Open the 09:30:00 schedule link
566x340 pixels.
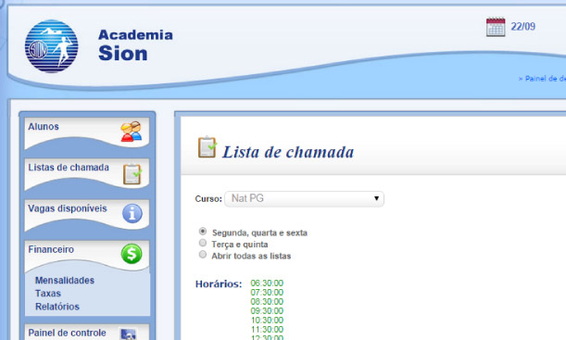point(267,311)
